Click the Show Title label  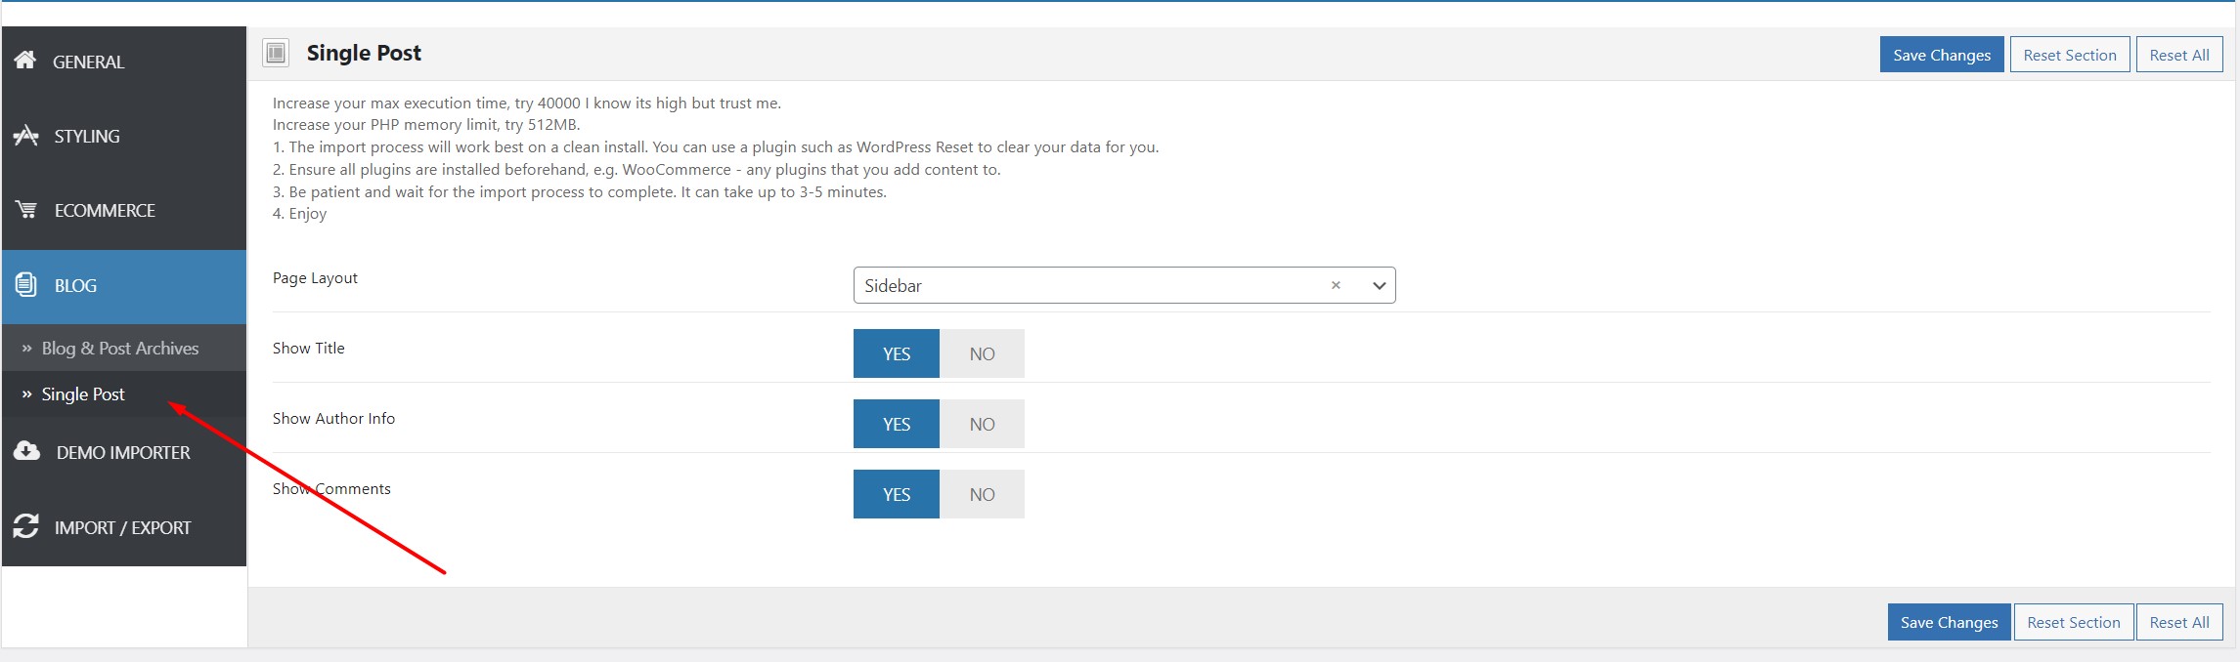click(309, 348)
